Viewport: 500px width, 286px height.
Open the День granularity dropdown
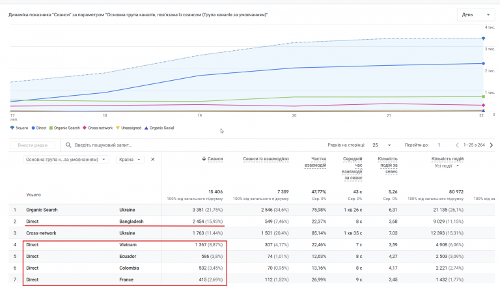[x=476, y=15]
